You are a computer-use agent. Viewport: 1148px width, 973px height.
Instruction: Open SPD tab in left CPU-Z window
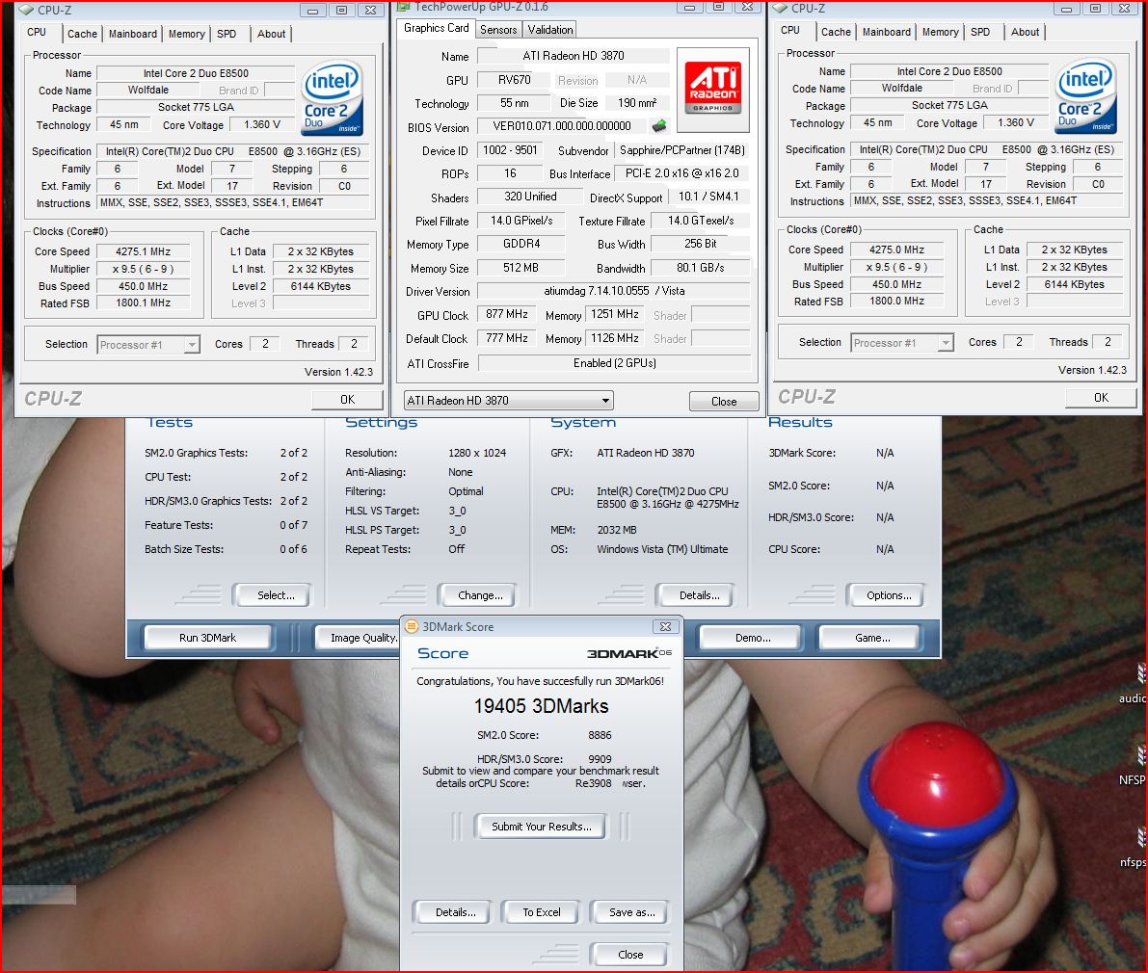tap(227, 34)
